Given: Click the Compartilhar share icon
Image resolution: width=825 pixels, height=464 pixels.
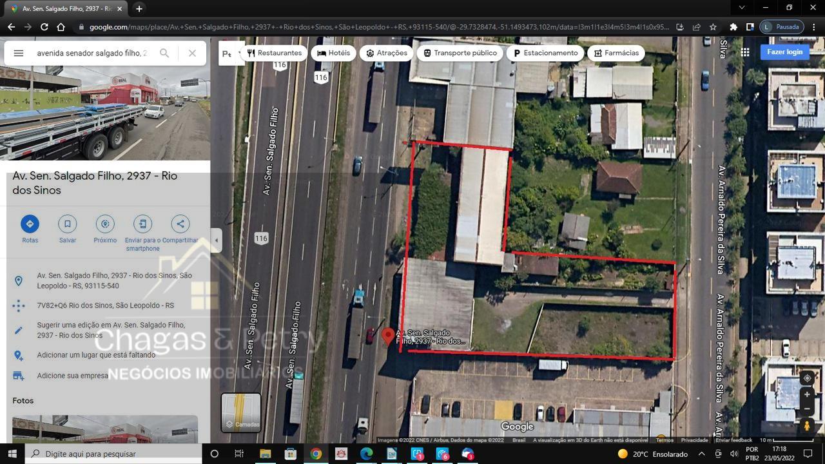Looking at the screenshot, I should click(x=180, y=224).
